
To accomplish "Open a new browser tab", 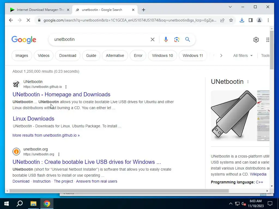I will (144, 10).
